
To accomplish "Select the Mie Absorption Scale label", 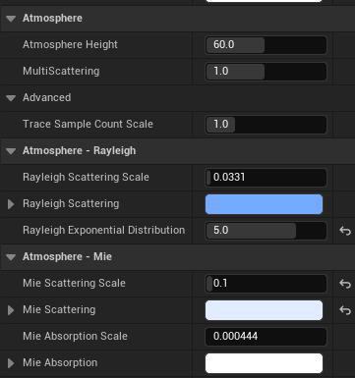I will click(x=75, y=336).
